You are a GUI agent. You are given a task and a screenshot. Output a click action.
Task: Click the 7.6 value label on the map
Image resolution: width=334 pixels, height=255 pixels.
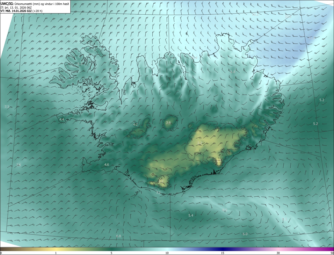(x=19, y=165)
